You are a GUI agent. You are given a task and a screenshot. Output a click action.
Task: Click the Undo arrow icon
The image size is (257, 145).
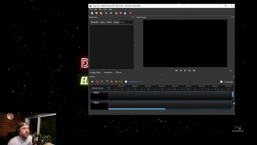[x=106, y=13]
